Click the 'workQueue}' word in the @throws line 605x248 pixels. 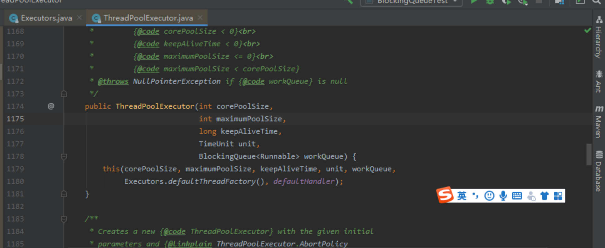coord(291,81)
